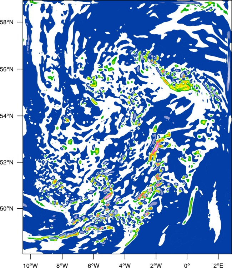Click the 2°W longitude label
The image size is (232, 268).
156,265
